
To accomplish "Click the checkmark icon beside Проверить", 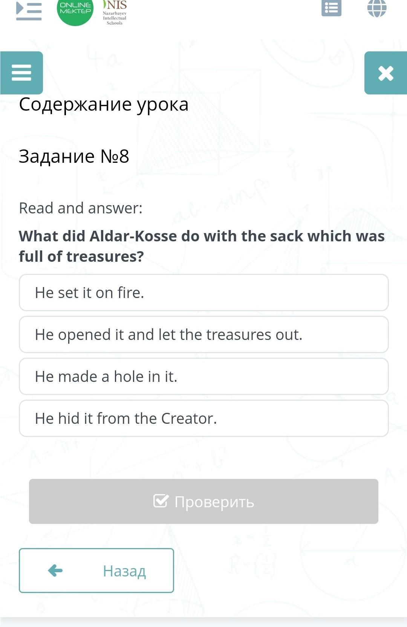I will click(x=161, y=501).
